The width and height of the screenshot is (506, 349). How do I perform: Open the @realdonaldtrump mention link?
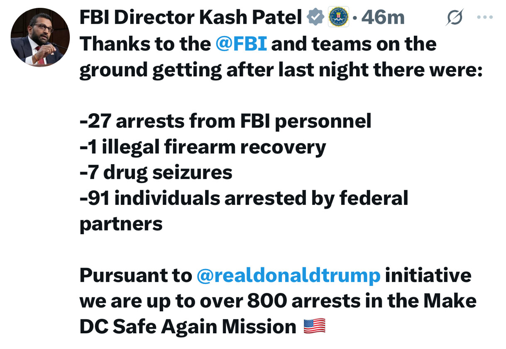click(288, 276)
